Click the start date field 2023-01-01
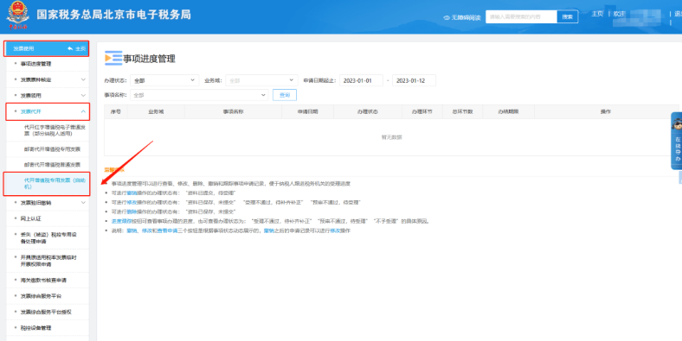The width and height of the screenshot is (682, 341). 361,80
